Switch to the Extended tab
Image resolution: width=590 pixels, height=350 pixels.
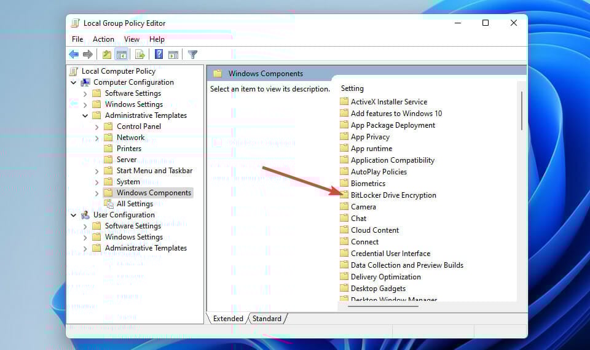(x=228, y=319)
